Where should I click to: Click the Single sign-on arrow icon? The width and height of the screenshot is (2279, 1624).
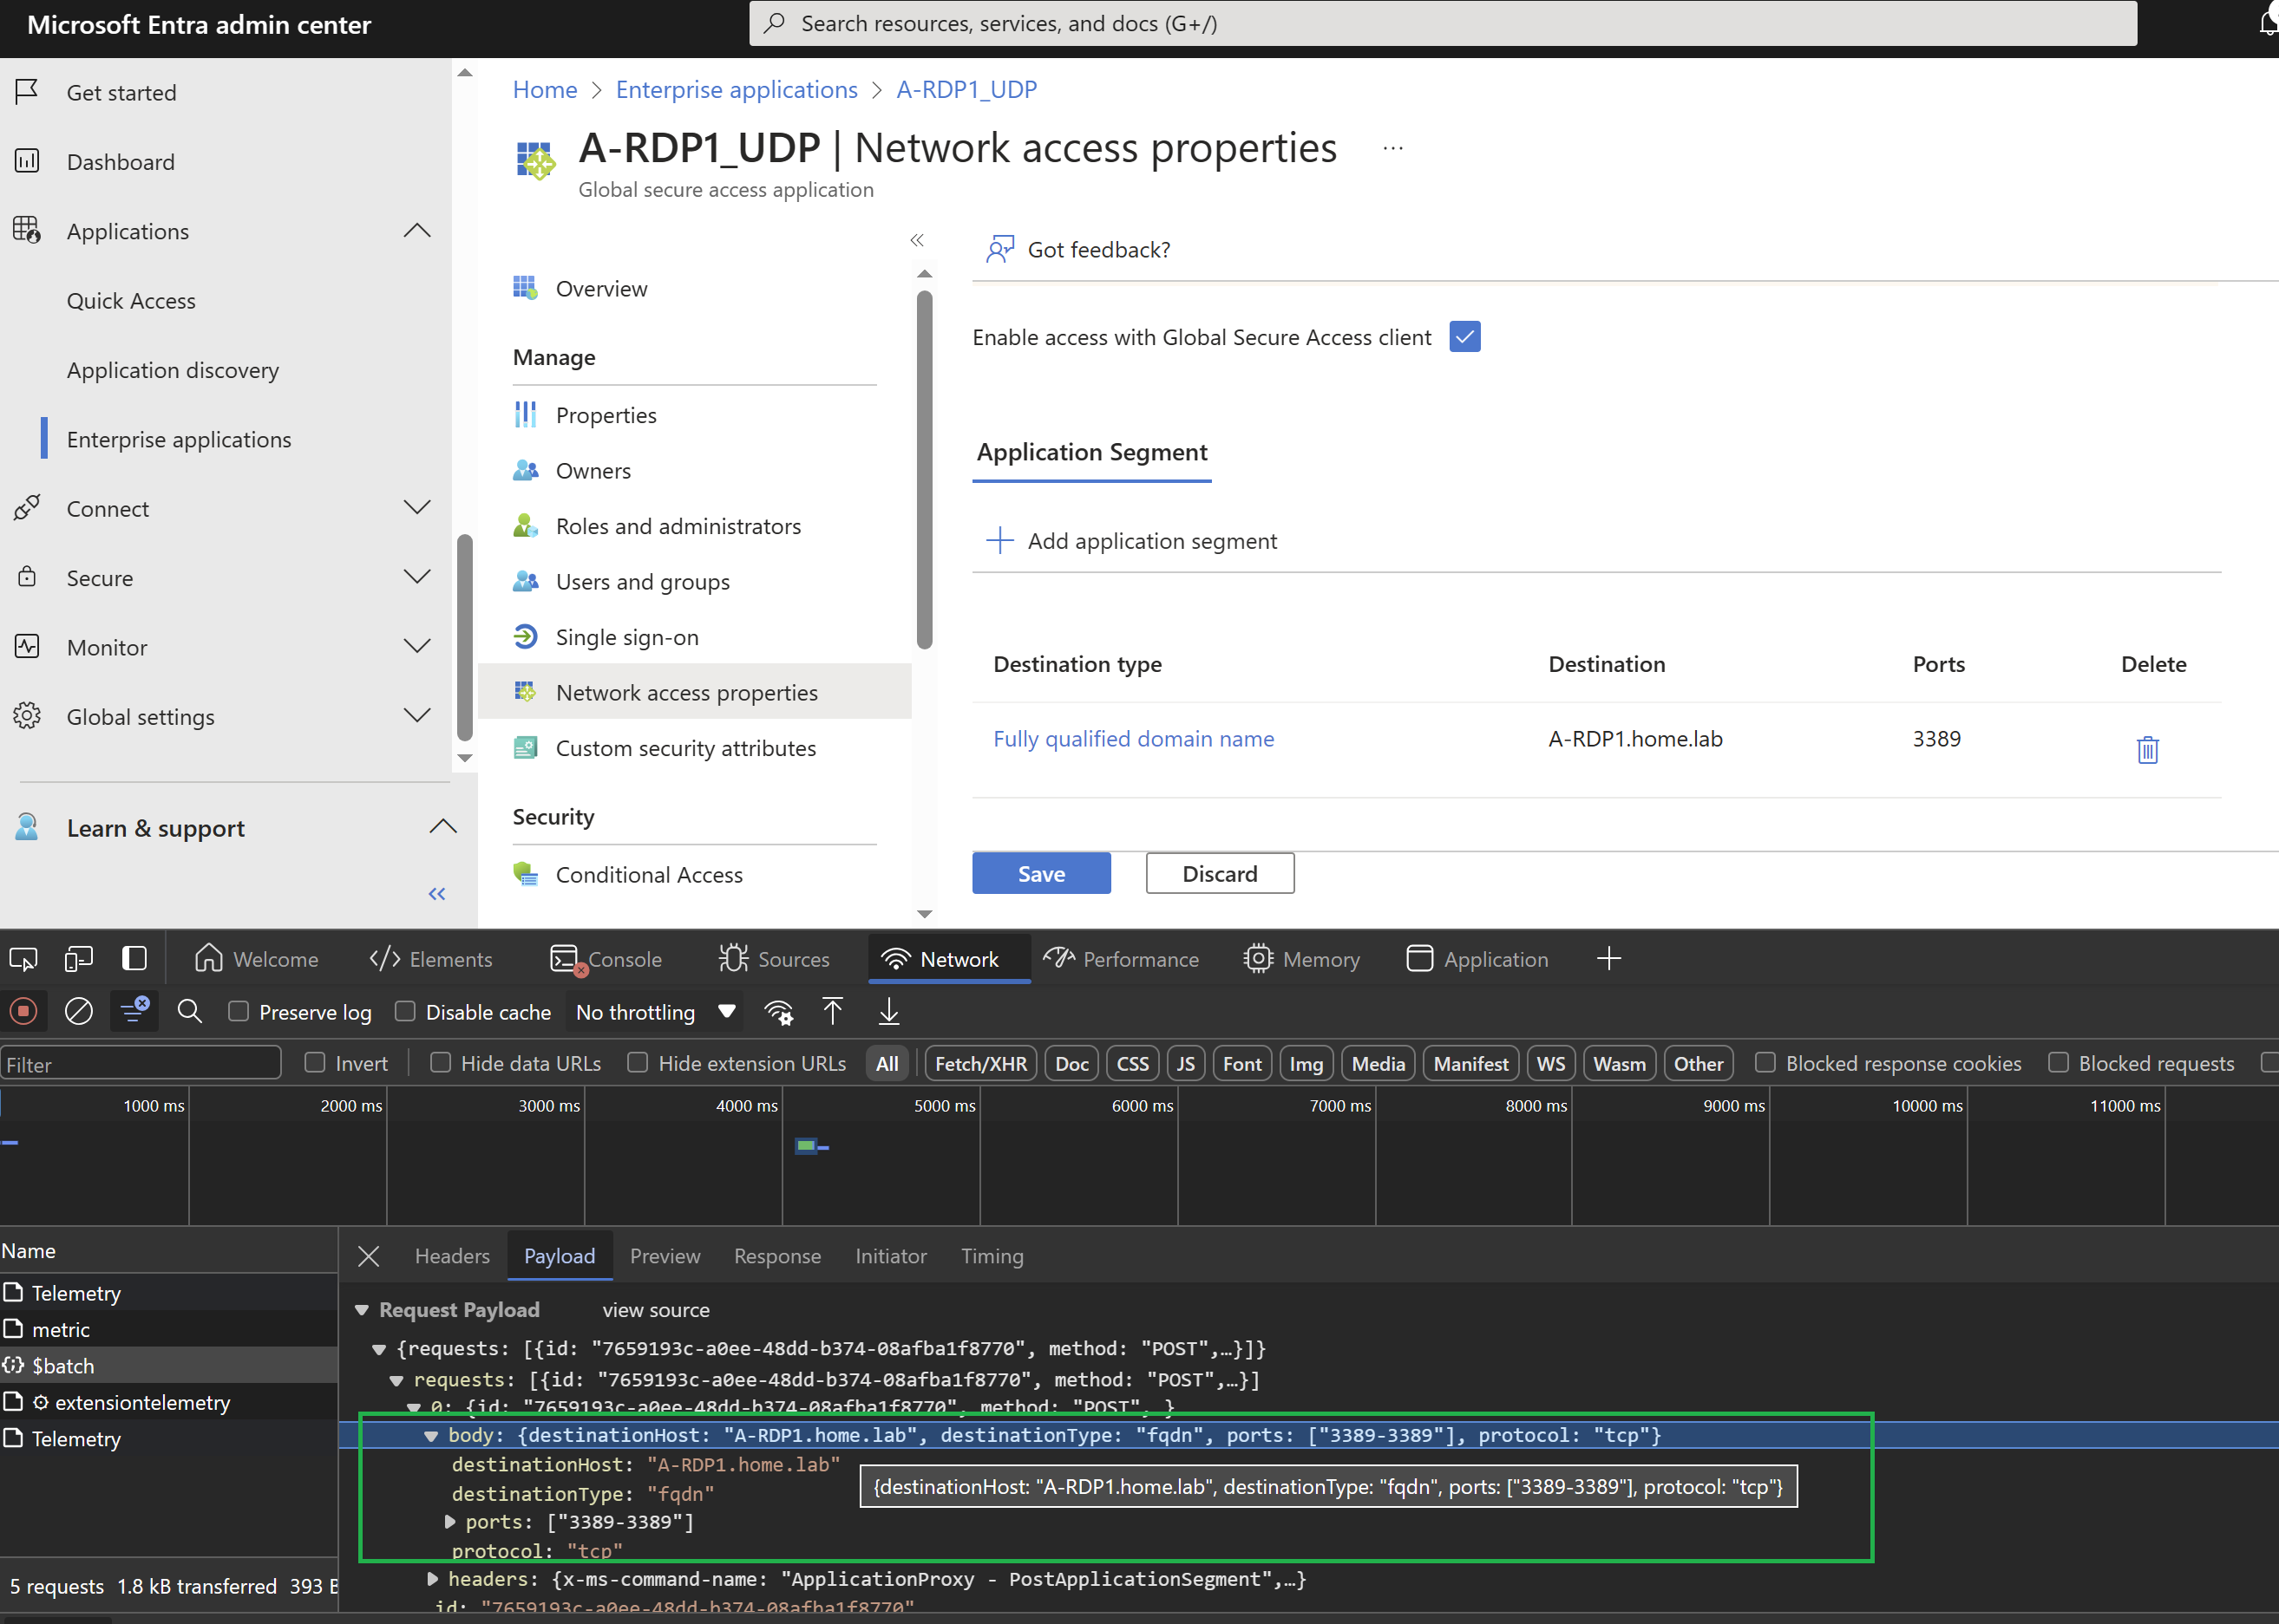pos(525,636)
